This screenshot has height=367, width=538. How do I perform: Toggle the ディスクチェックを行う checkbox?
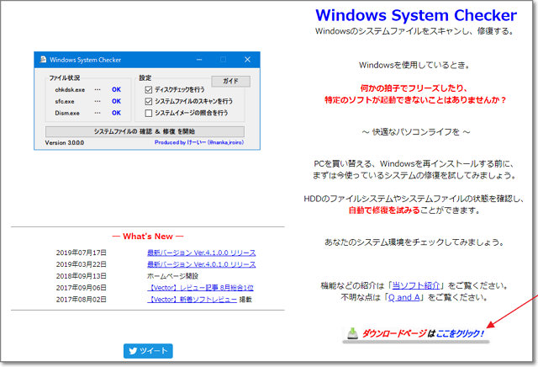coord(149,89)
